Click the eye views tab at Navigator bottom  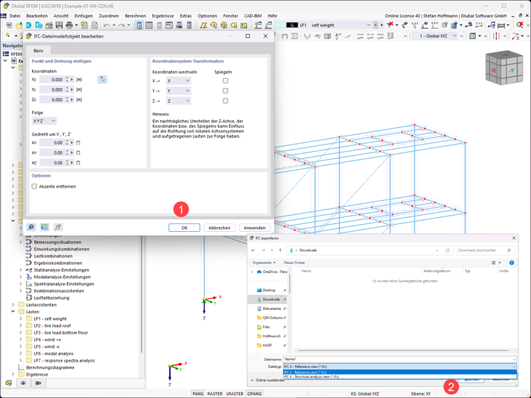pyautogui.click(x=23, y=383)
